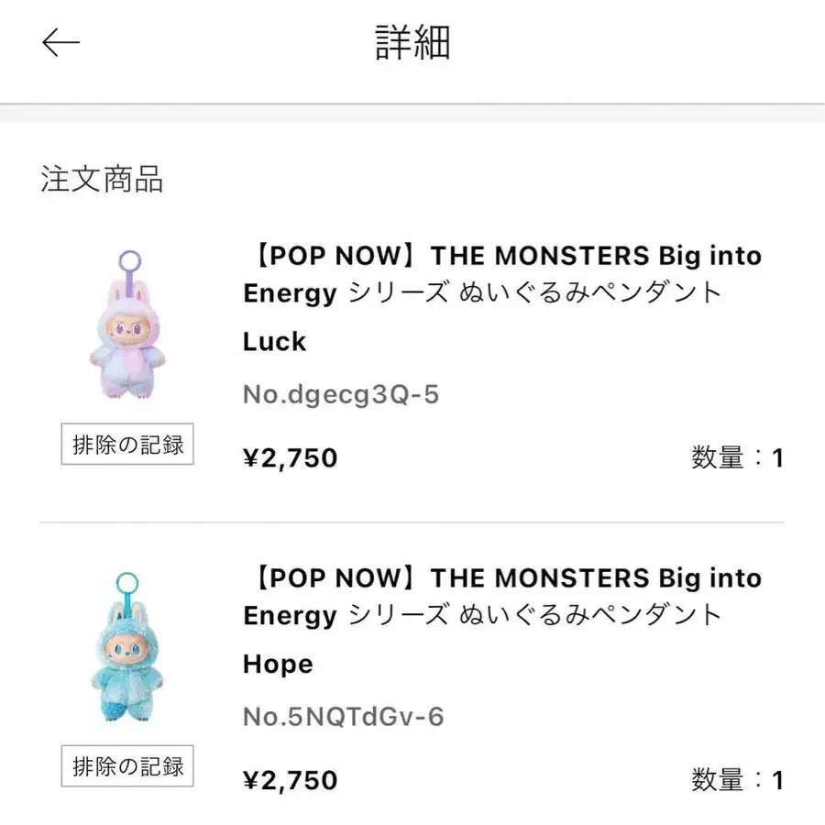Image resolution: width=825 pixels, height=825 pixels.
Task: Go back using the left arrow
Action: click(x=61, y=43)
